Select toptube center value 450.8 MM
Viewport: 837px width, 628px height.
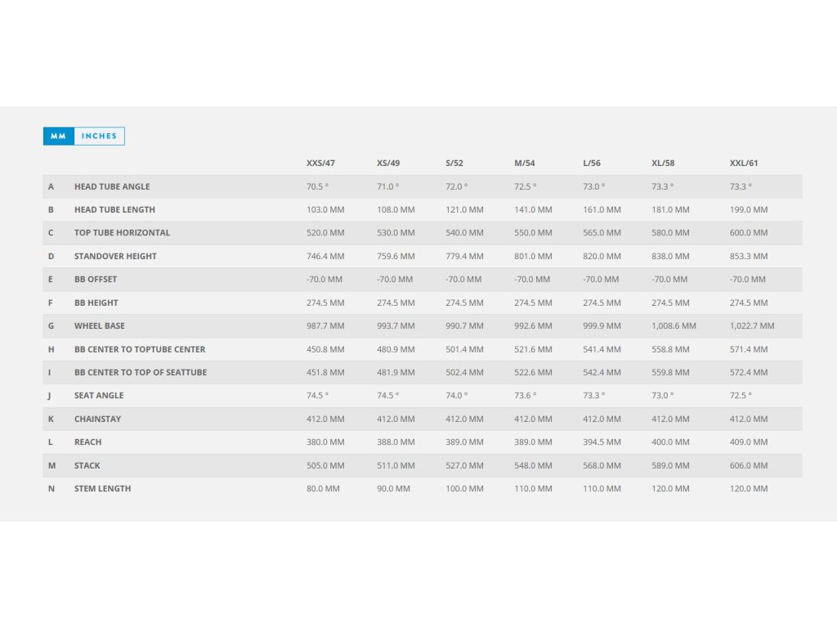[325, 349]
